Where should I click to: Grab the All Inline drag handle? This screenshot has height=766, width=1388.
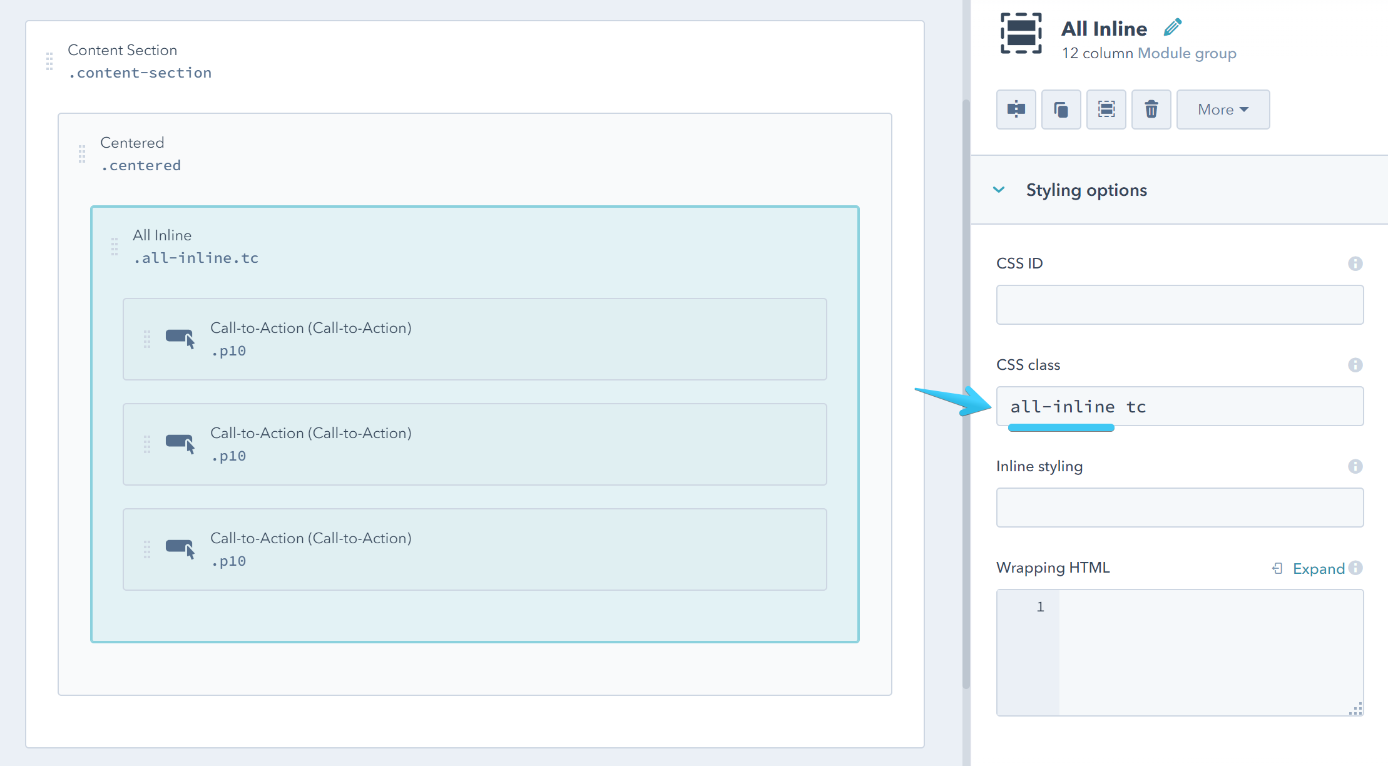coord(115,247)
